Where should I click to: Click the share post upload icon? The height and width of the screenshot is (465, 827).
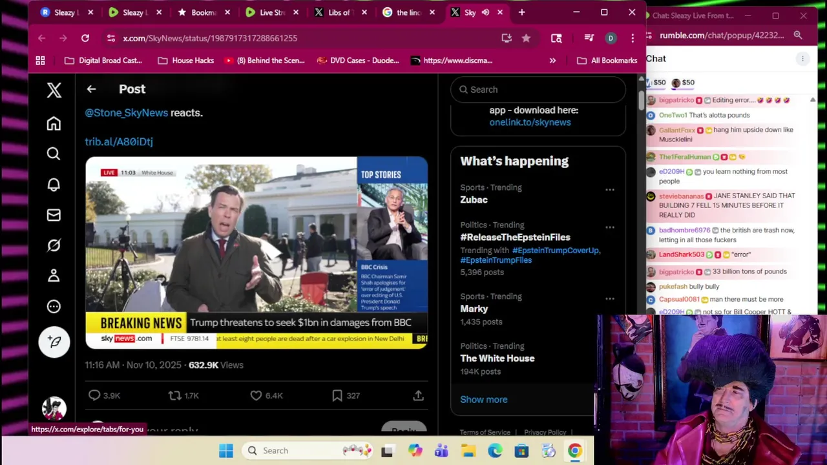tap(418, 395)
